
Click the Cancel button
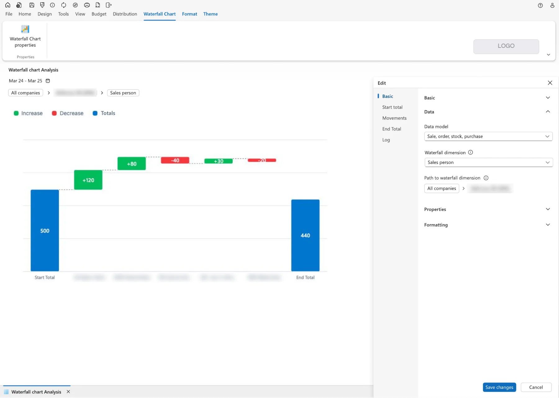536,387
